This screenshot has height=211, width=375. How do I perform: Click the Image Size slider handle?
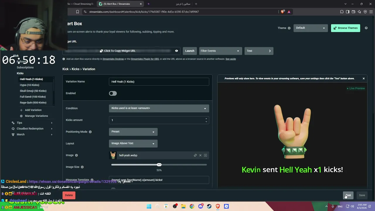(x=159, y=165)
